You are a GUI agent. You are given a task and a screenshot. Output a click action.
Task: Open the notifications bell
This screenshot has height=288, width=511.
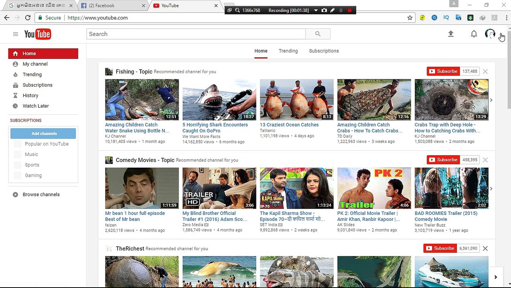[x=474, y=34]
